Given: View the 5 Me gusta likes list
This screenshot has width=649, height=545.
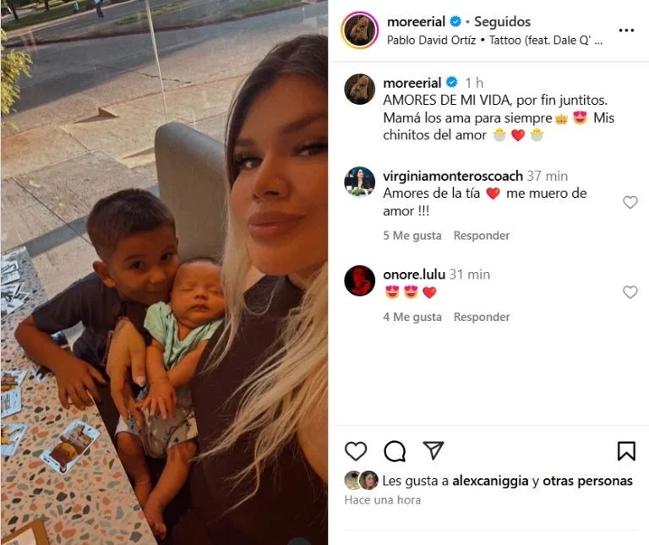Looking at the screenshot, I should click(412, 236).
